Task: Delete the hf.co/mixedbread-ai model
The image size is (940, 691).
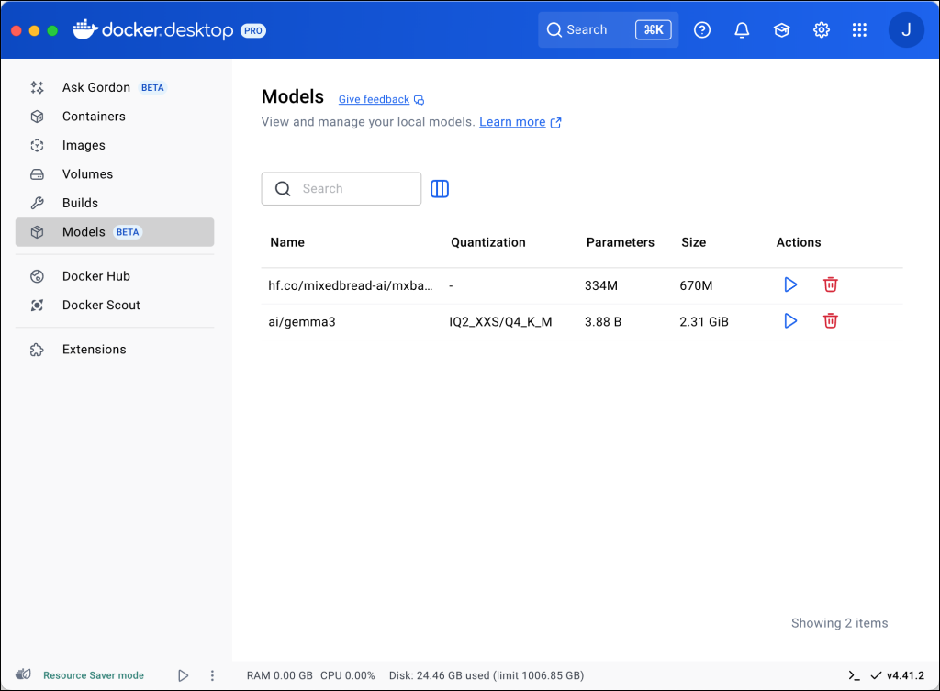Action: click(x=830, y=284)
